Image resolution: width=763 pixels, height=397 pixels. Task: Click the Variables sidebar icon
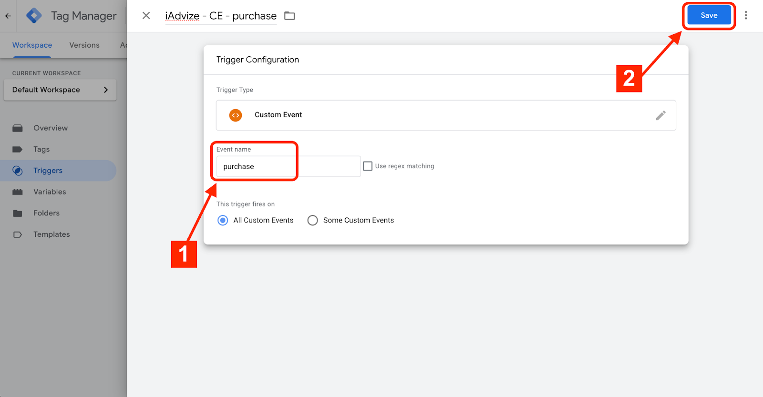click(18, 192)
